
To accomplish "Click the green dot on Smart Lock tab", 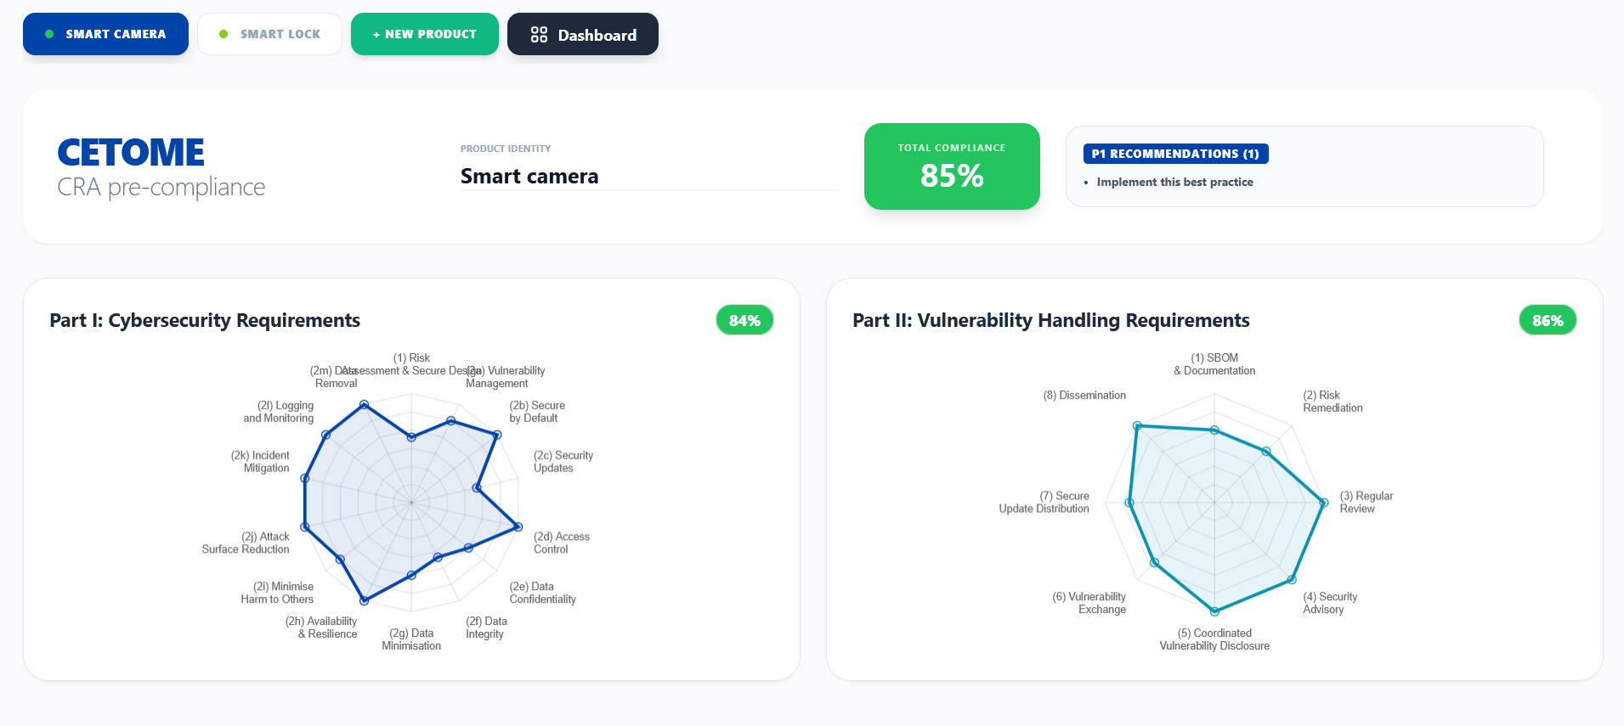I will [x=224, y=34].
